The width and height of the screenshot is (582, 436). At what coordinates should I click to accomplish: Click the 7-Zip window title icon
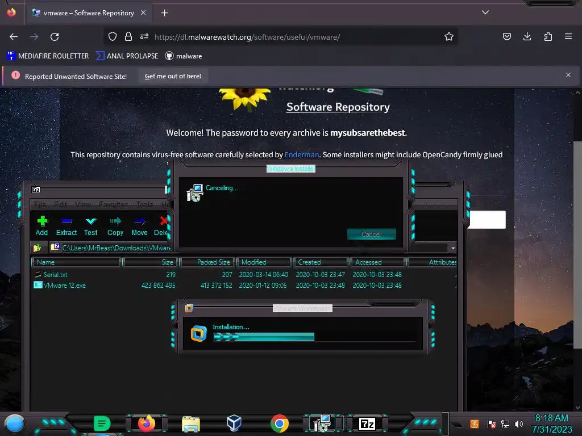36,190
